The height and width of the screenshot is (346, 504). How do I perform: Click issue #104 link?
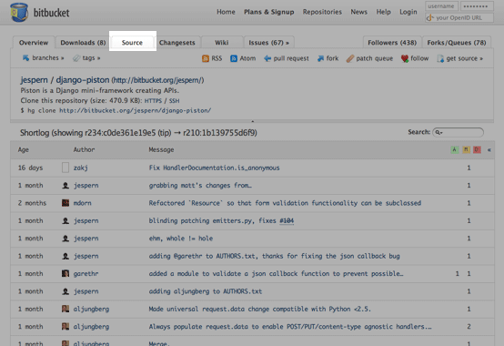click(287, 220)
